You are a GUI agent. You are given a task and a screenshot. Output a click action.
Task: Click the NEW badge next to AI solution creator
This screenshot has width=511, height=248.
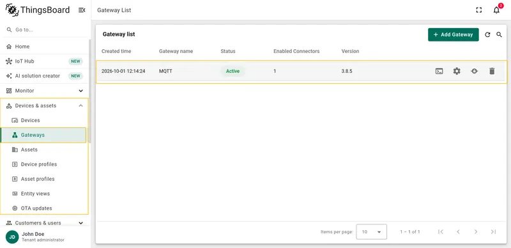click(x=75, y=76)
